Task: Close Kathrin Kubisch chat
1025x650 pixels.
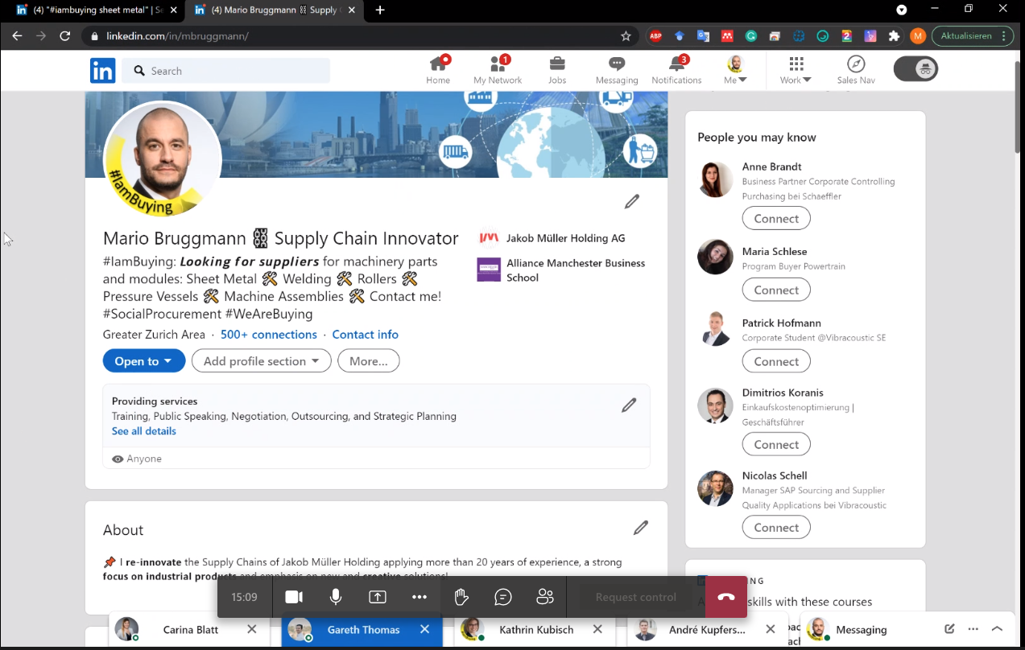Action: click(x=597, y=629)
